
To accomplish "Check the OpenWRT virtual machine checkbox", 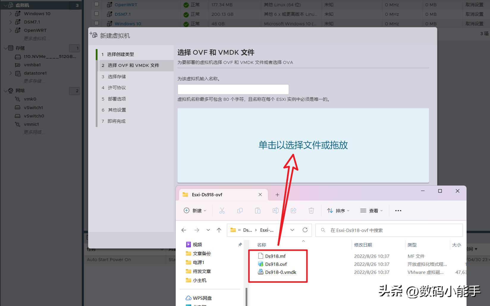I will click(96, 4).
